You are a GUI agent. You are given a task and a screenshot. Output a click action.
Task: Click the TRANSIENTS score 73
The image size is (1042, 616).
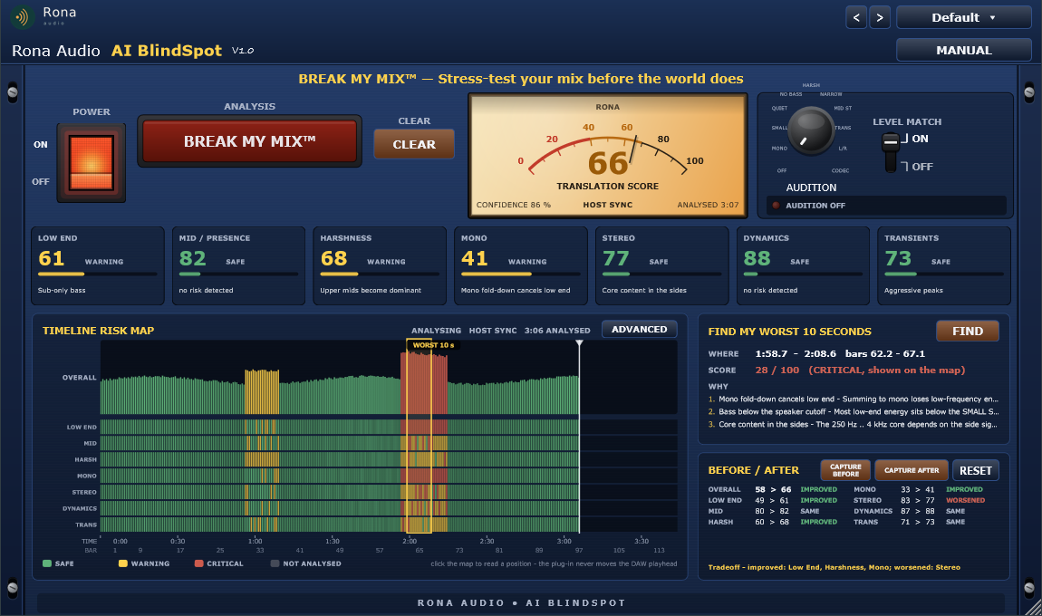pyautogui.click(x=898, y=258)
